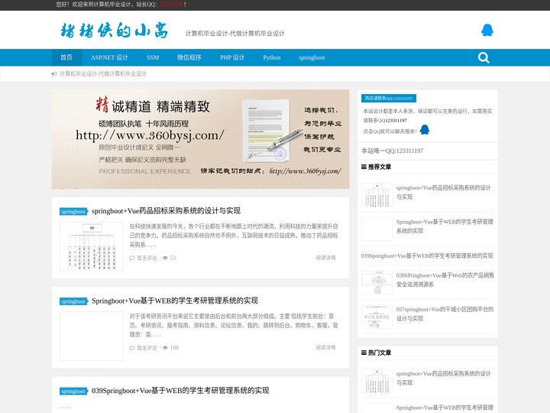The height and width of the screenshot is (413, 550).
Task: Open 微信程序 category
Action: click(x=189, y=57)
